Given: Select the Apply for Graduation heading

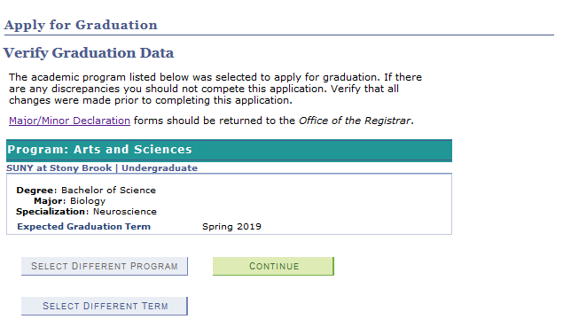Looking at the screenshot, I should [81, 25].
